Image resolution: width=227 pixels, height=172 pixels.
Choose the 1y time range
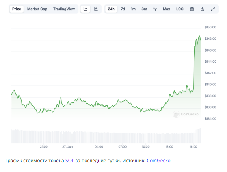155,9
